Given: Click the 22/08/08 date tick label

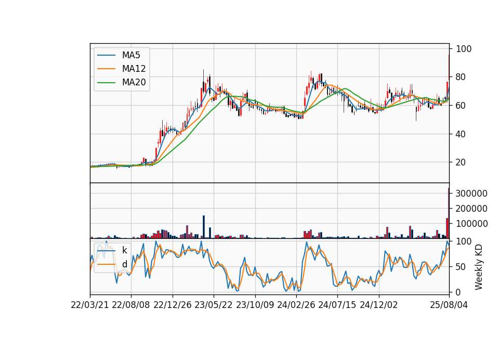Looking at the screenshot, I should 131,305.
